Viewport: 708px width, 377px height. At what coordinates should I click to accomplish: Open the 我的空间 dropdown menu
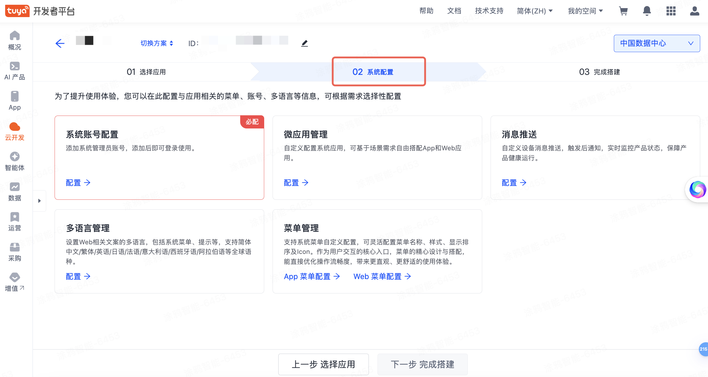[585, 11]
